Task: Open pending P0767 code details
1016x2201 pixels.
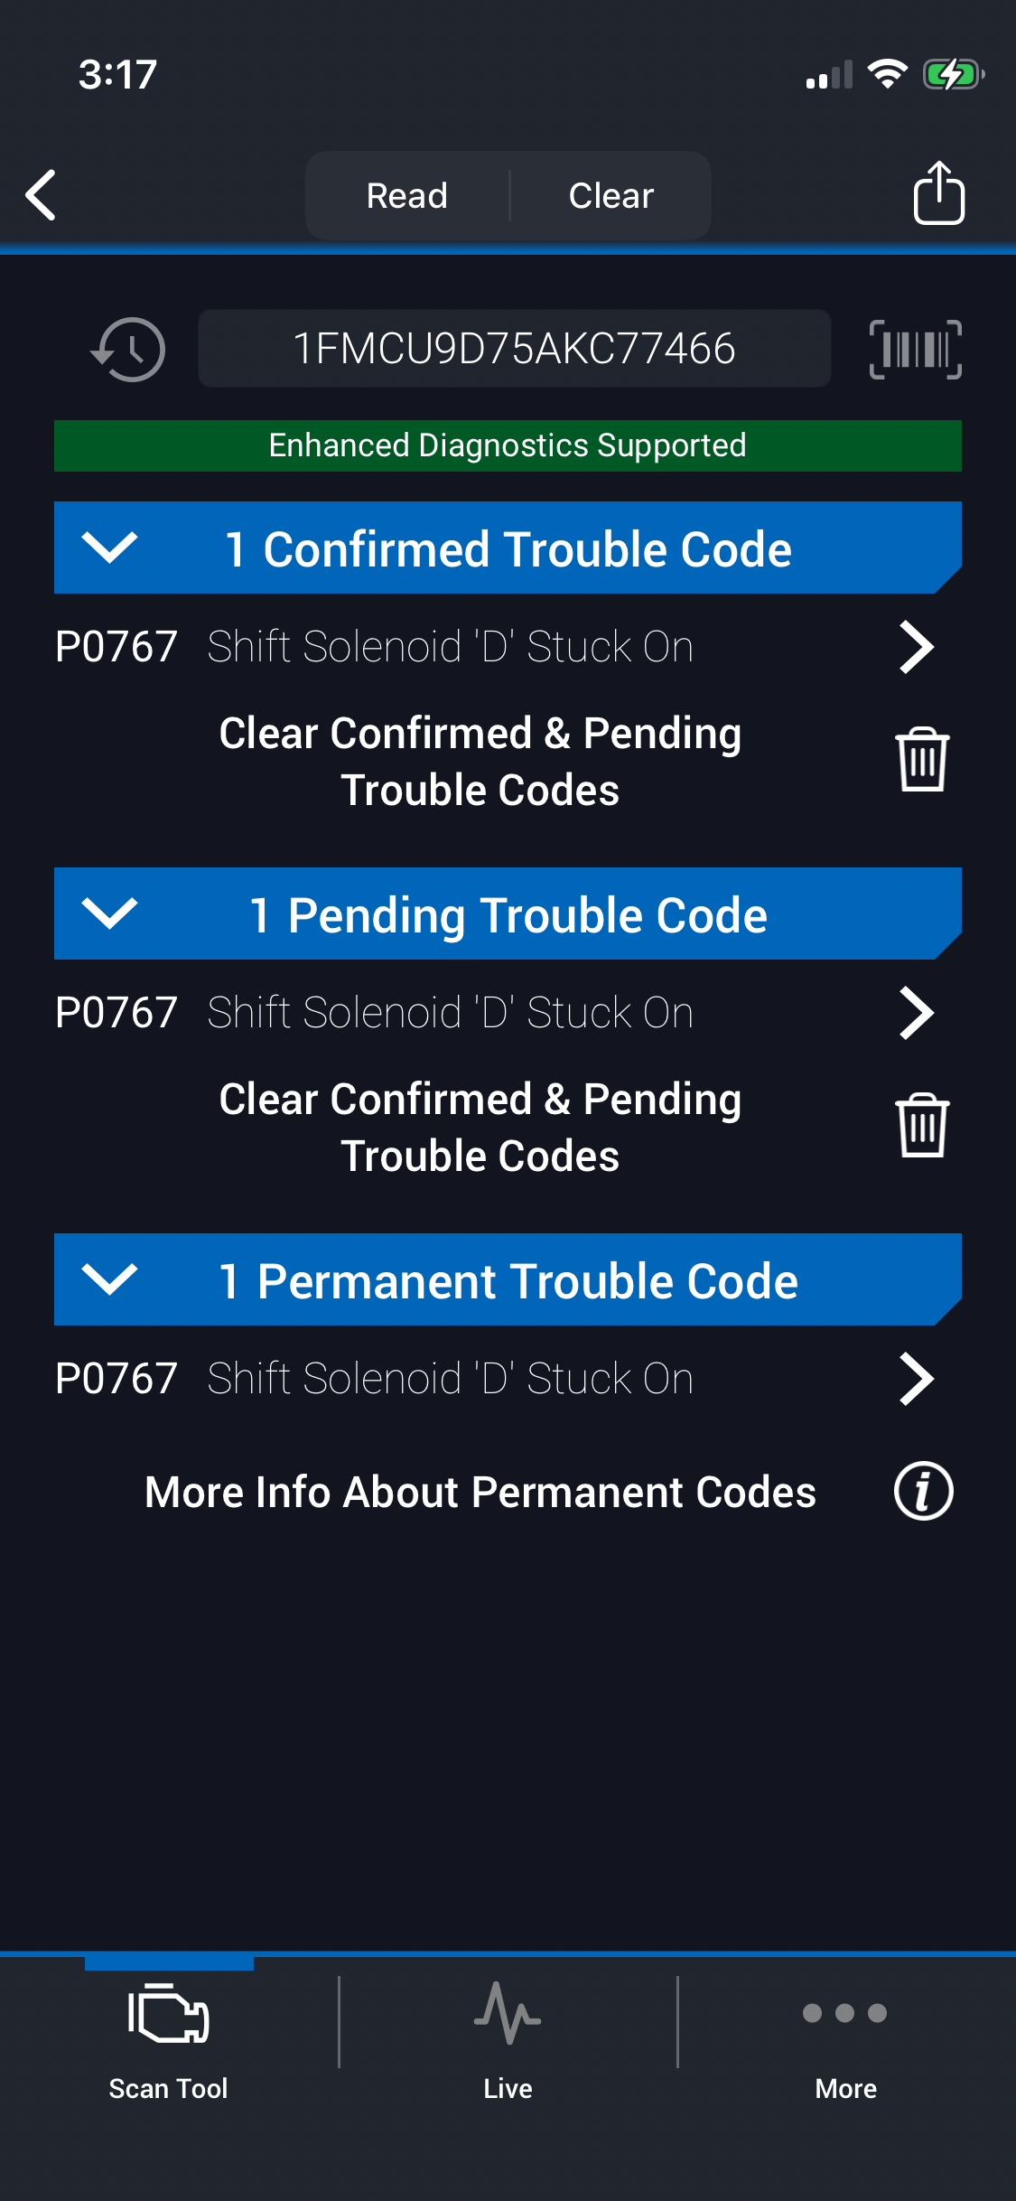Action: tap(495, 1013)
